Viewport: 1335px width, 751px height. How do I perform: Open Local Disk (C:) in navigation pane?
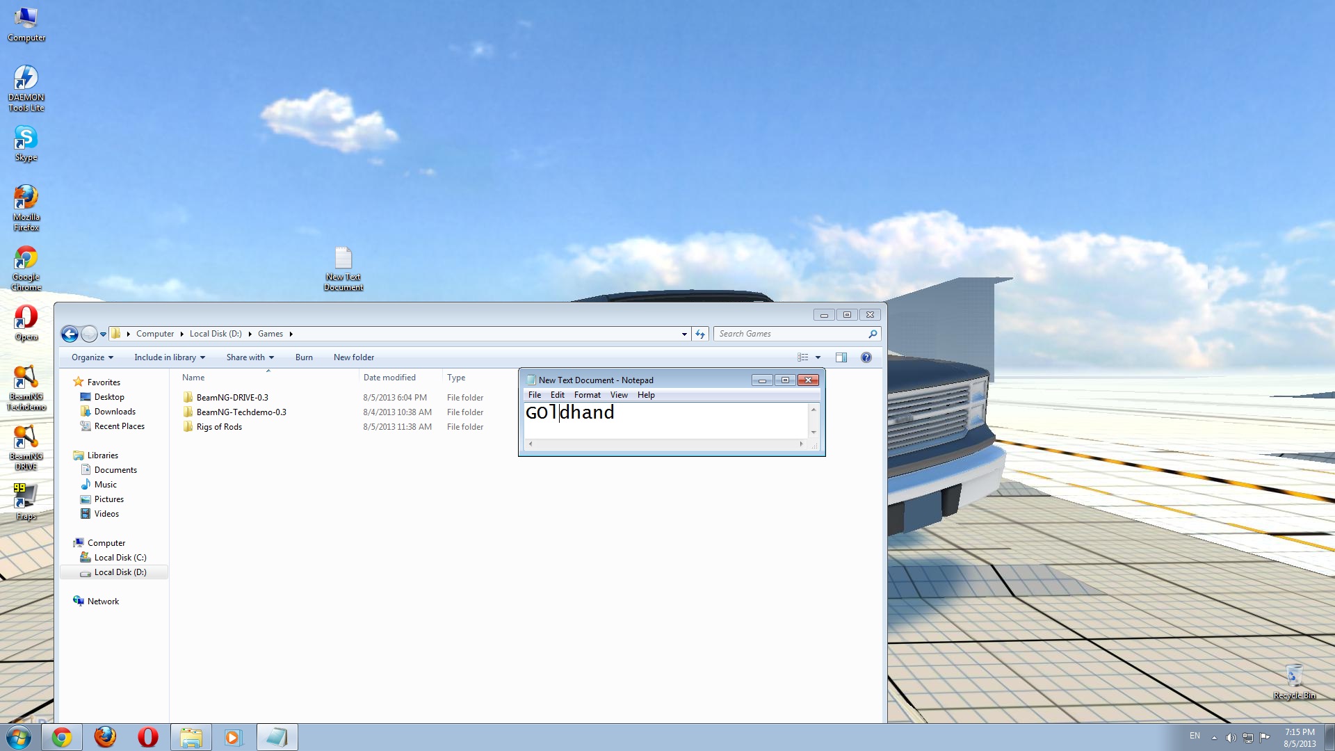(120, 558)
